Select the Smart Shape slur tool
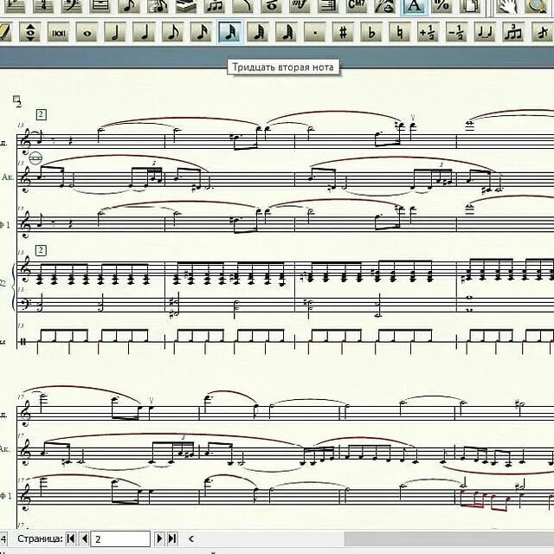Screen dimensions: 554x554 [243, 6]
